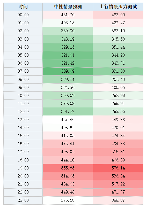Click the 00:00 time cell
Viewport: 147px width, 209px height.
pyautogui.click(x=23, y=15)
